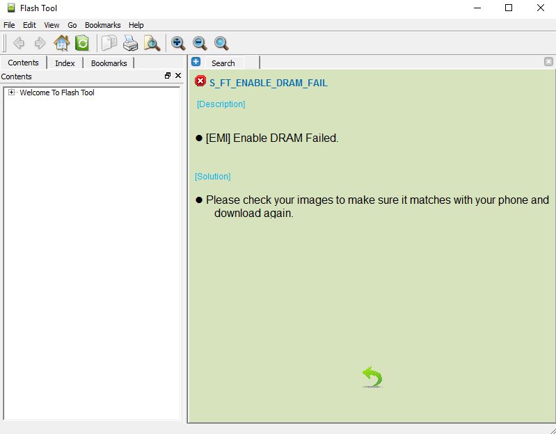The image size is (556, 434).
Task: Click the Flash Tool app icon in title bar
Action: [11, 8]
